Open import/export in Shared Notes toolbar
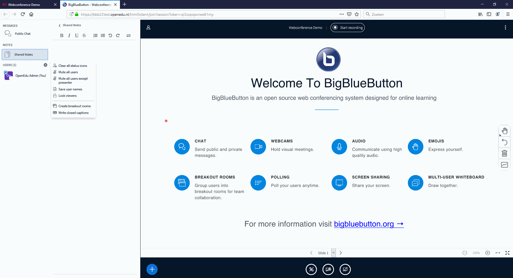The height and width of the screenshot is (278, 513). pyautogui.click(x=129, y=36)
